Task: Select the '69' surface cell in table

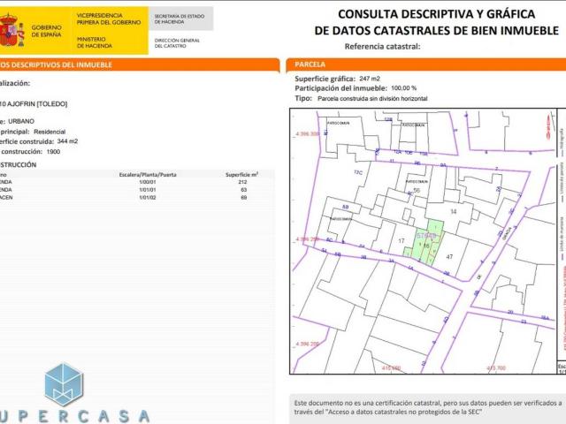Action: coord(244,198)
